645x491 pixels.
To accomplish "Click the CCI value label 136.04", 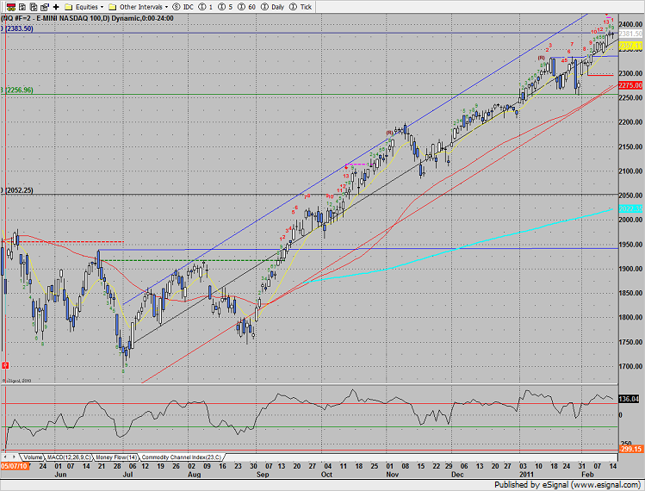I will click(629, 399).
